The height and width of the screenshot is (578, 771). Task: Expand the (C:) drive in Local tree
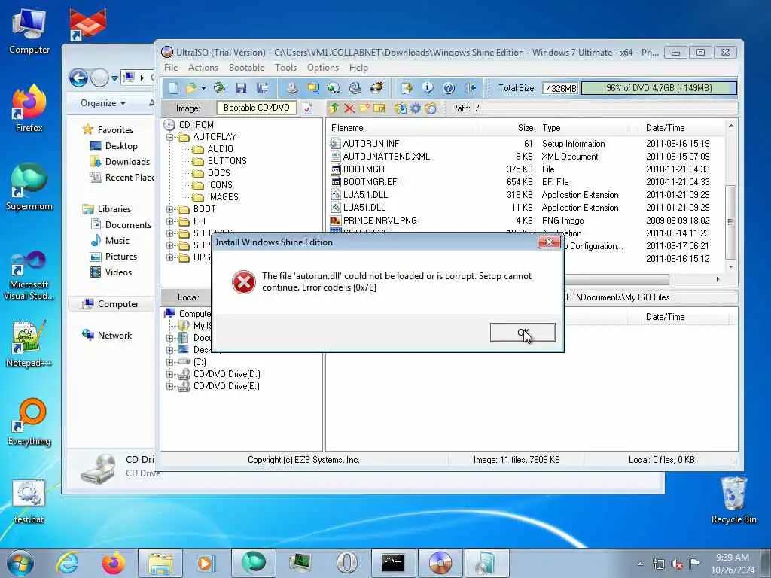[169, 362]
